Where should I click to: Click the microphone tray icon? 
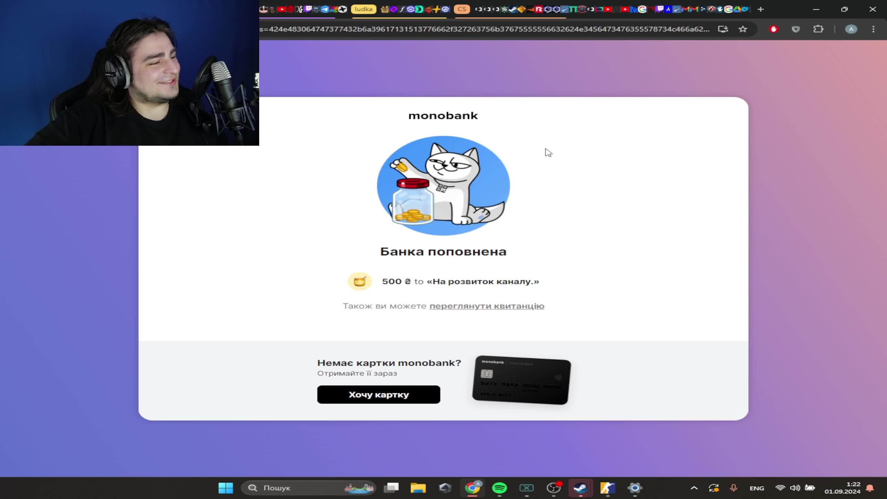point(734,488)
